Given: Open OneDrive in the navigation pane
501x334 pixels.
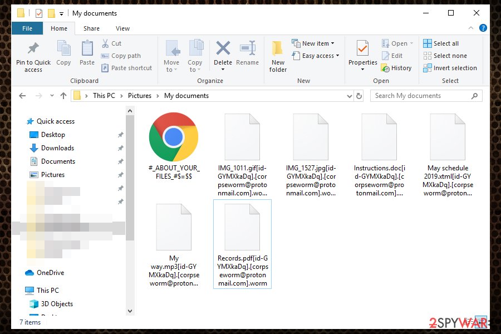Looking at the screenshot, I should click(x=45, y=273).
